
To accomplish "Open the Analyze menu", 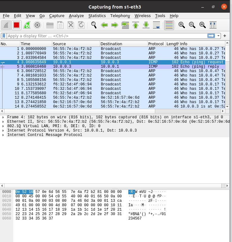I will tap(76, 16).
